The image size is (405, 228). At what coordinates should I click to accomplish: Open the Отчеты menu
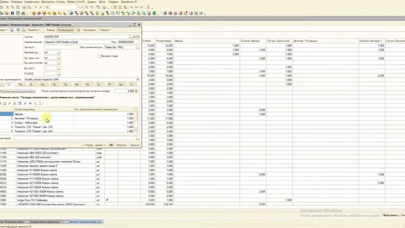click(61, 2)
